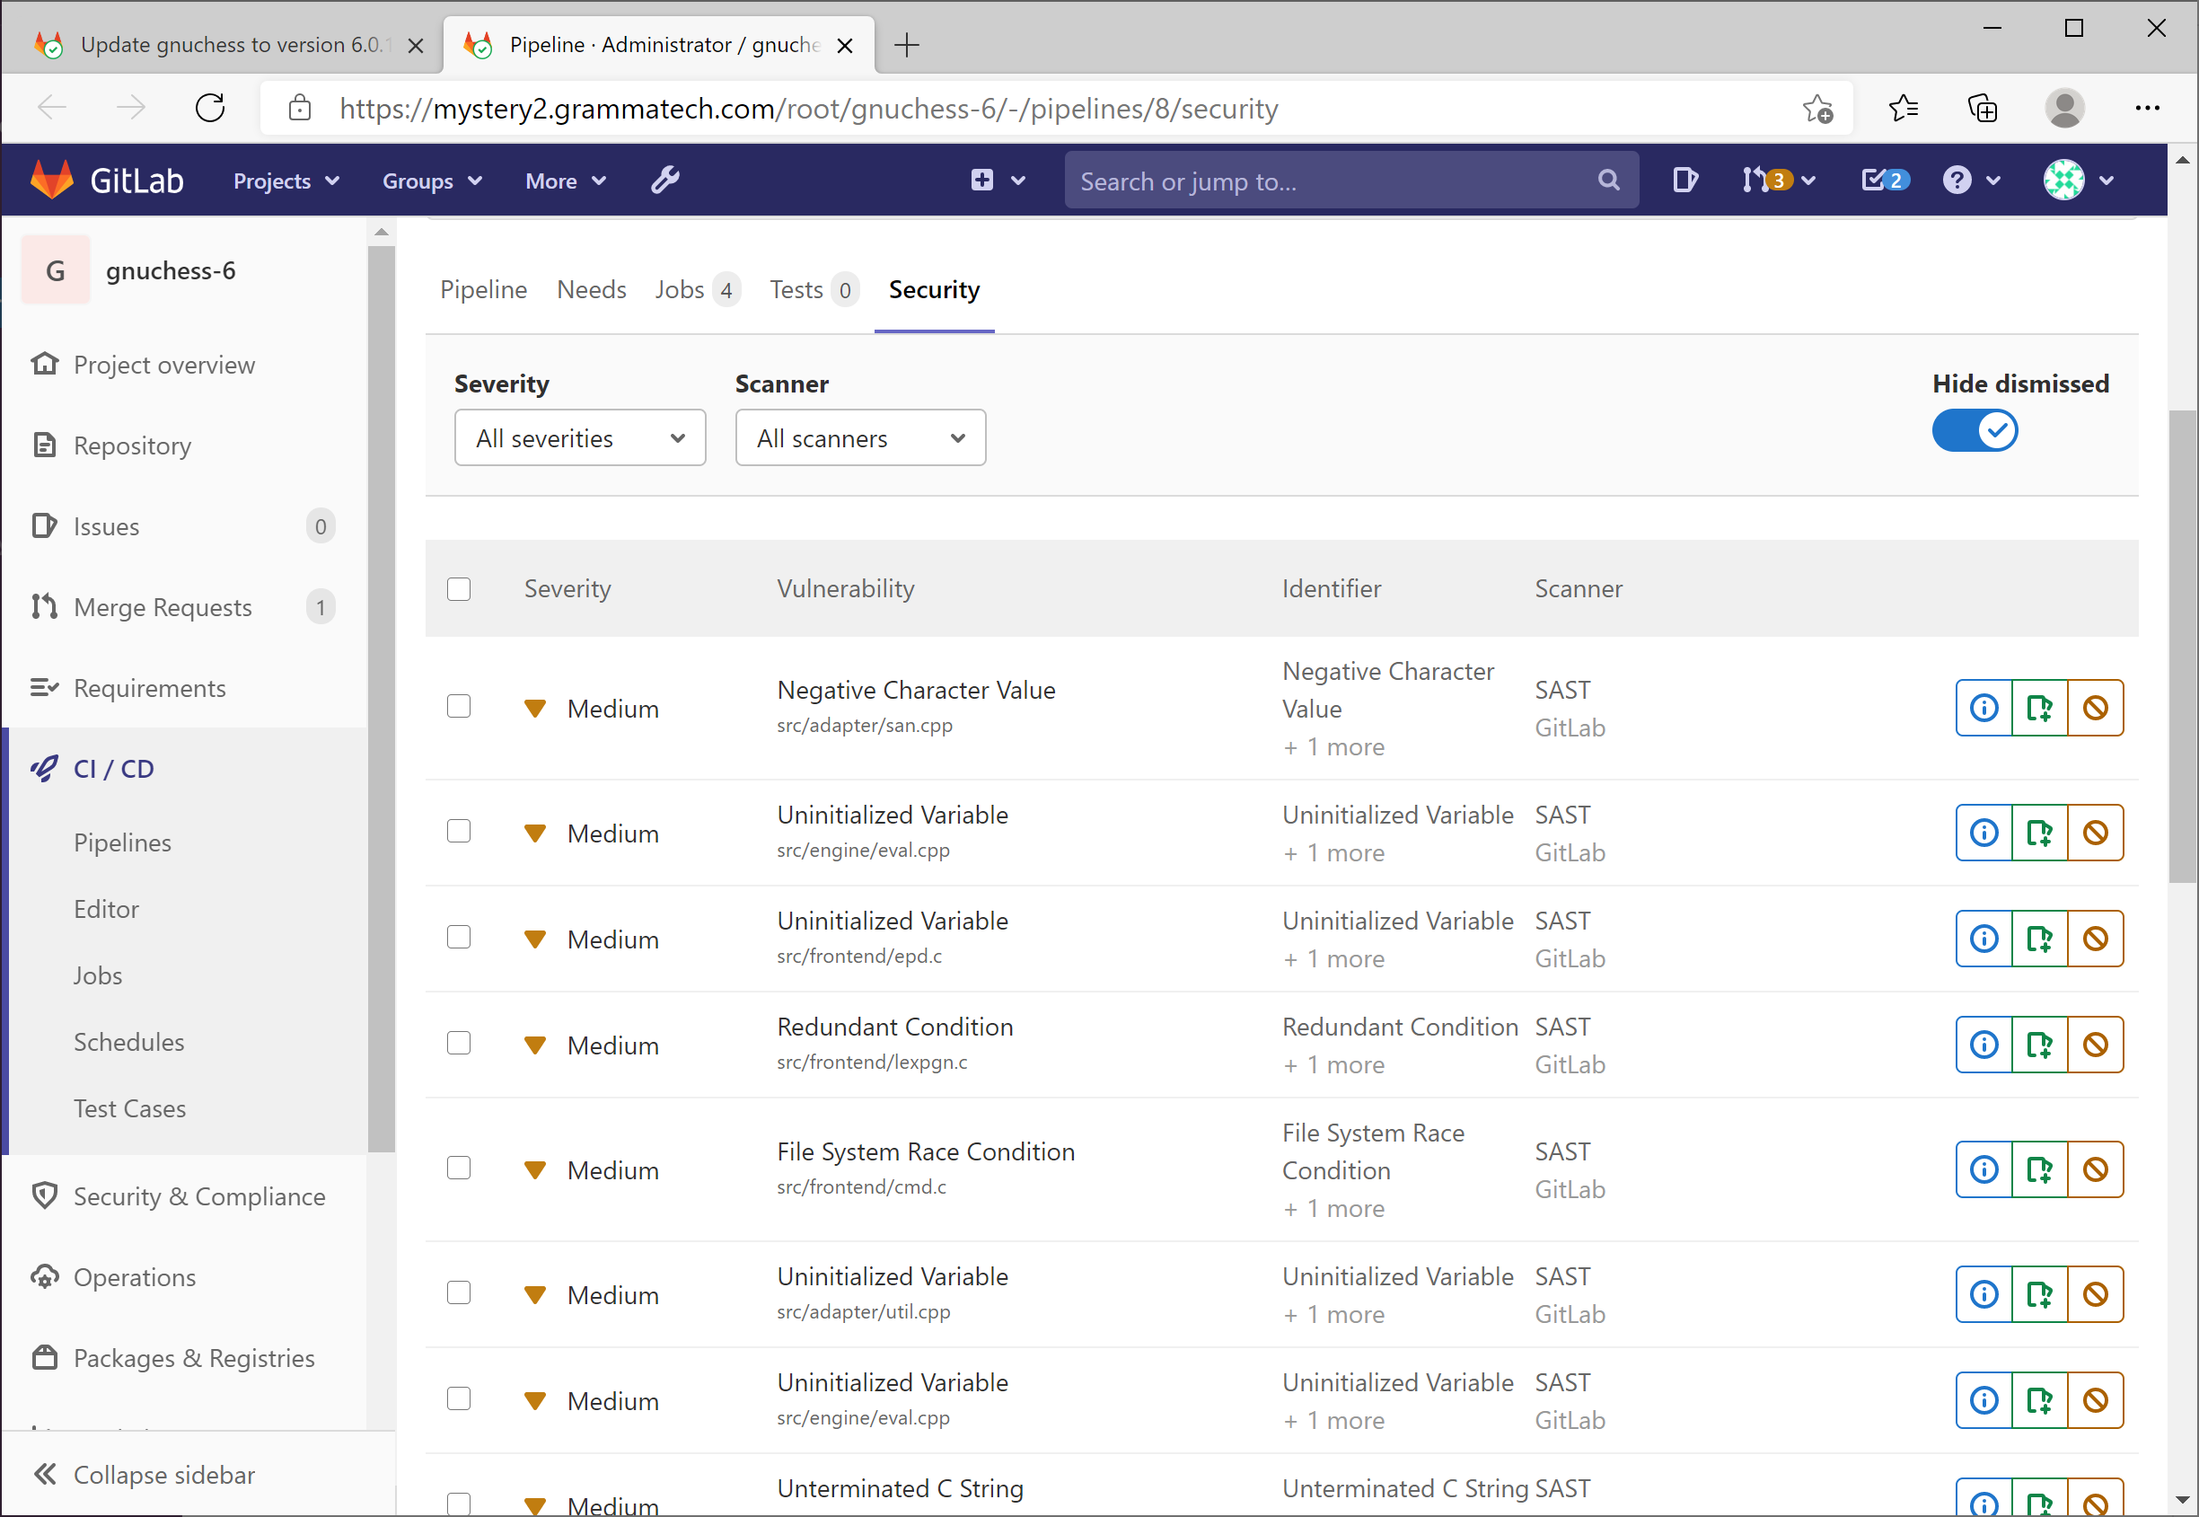Click the gnuchess-6 project avatar
Screen dimensions: 2199x1517
tap(55, 270)
